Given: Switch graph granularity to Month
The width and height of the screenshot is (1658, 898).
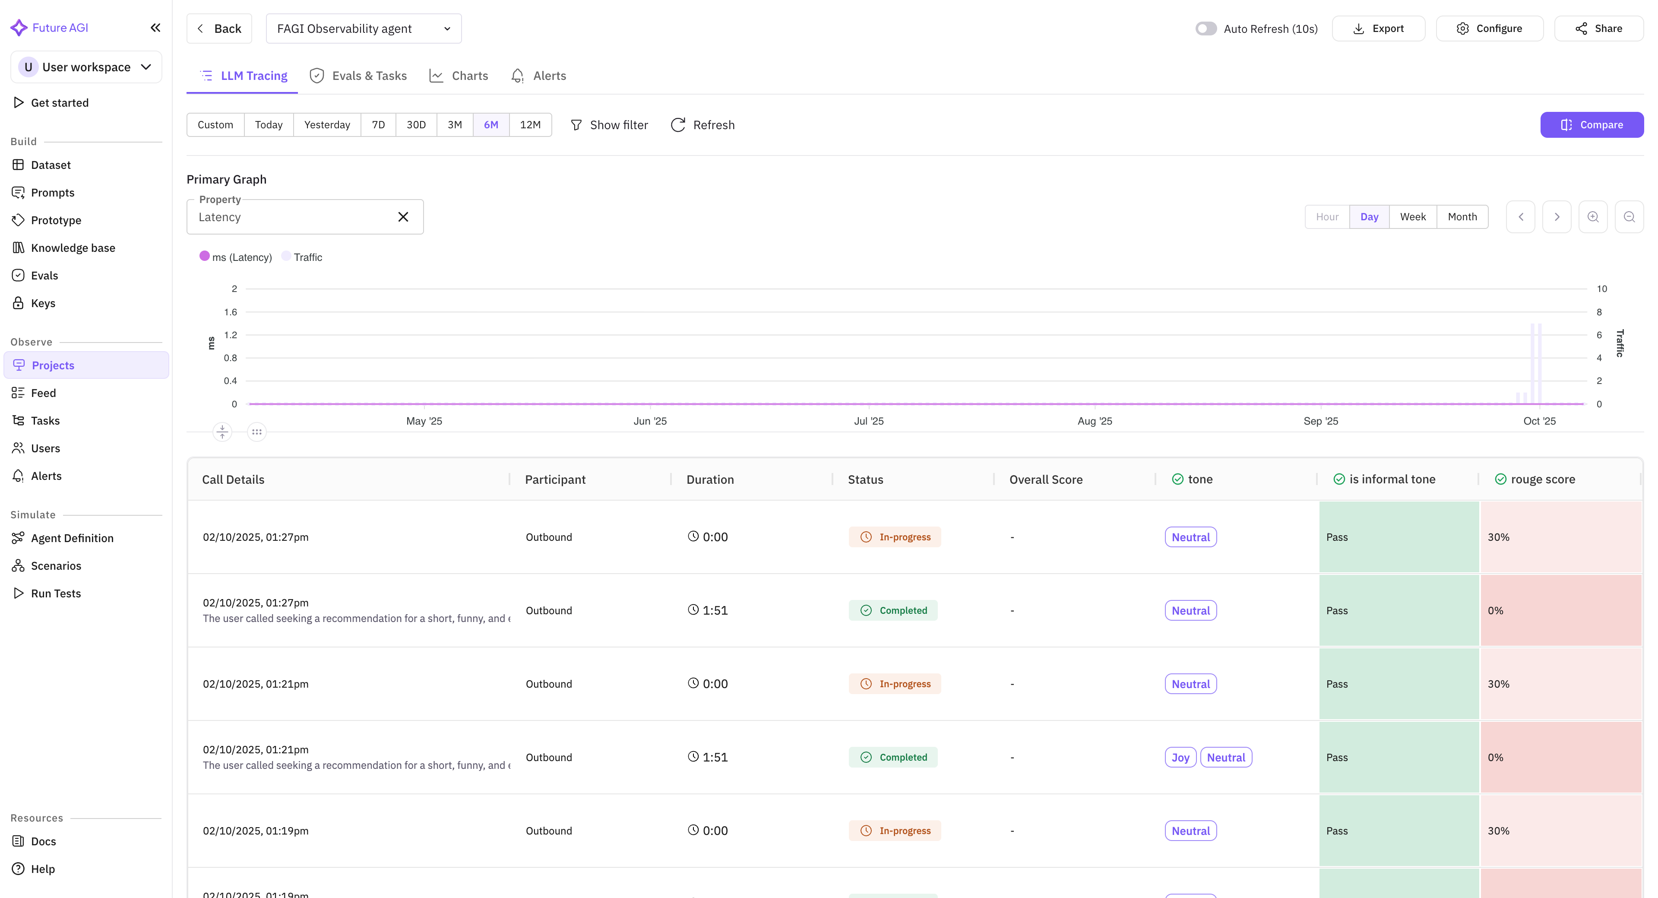Looking at the screenshot, I should (1462, 216).
